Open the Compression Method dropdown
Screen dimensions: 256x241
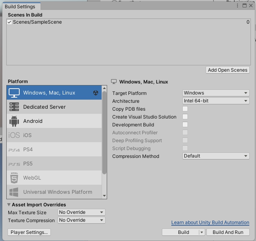(x=216, y=156)
